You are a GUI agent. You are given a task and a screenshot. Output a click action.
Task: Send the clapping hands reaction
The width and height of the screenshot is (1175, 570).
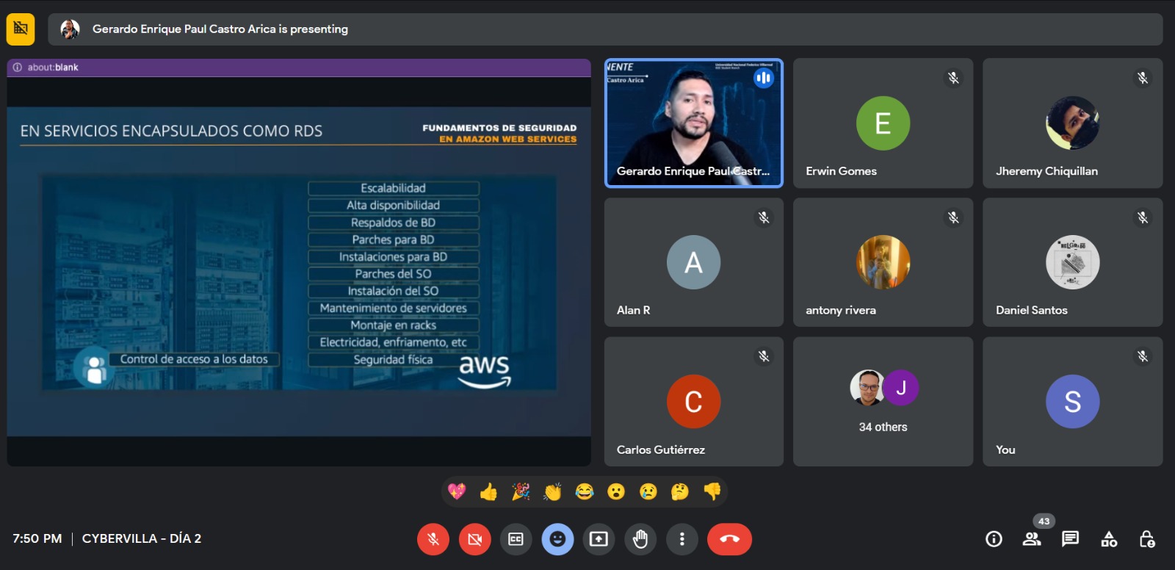click(552, 491)
